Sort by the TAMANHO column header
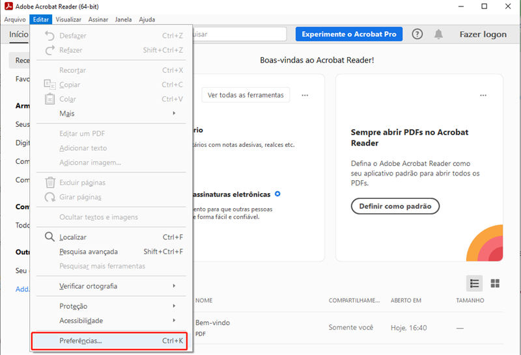The height and width of the screenshot is (355, 521). 470,300
